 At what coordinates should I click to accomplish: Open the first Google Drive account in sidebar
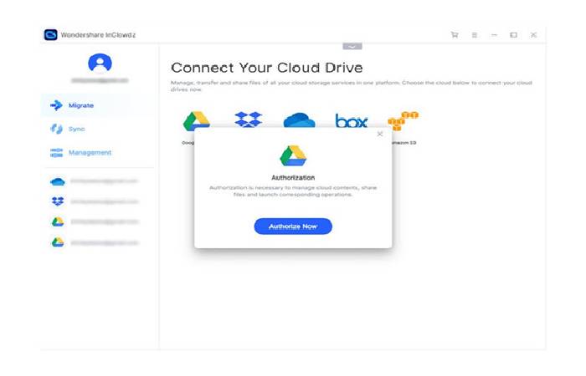point(94,222)
